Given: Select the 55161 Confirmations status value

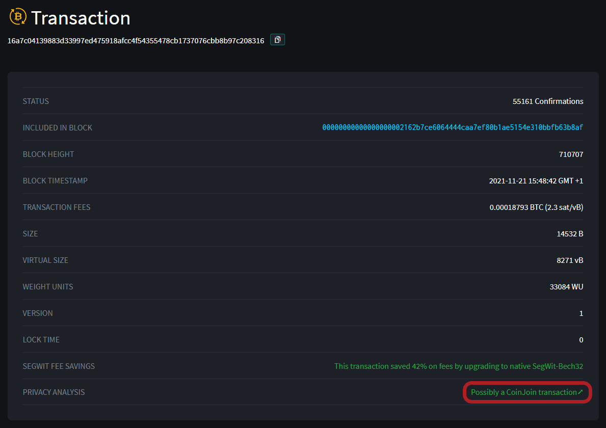Looking at the screenshot, I should [547, 101].
